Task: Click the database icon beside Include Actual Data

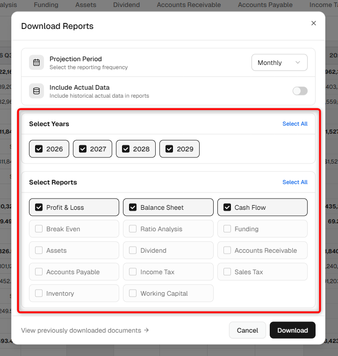Action: click(36, 91)
